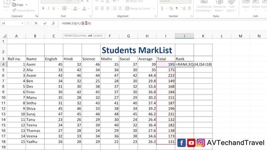Open Delete cells menu
Screen dimensions: 267x150
point(256,6)
